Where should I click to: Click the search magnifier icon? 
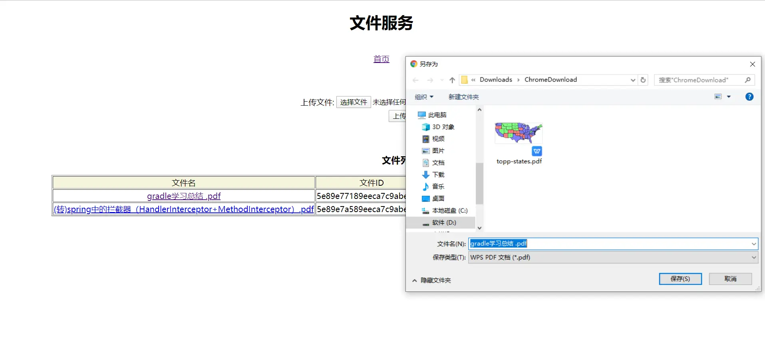click(x=748, y=80)
